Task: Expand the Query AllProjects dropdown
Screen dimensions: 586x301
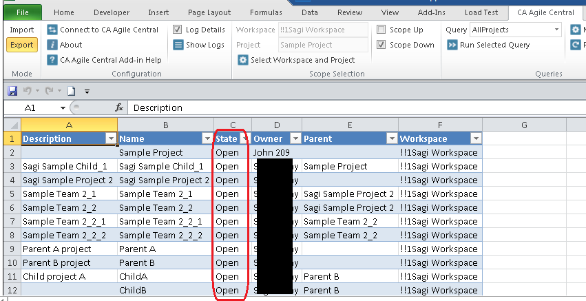Action: 556,30
